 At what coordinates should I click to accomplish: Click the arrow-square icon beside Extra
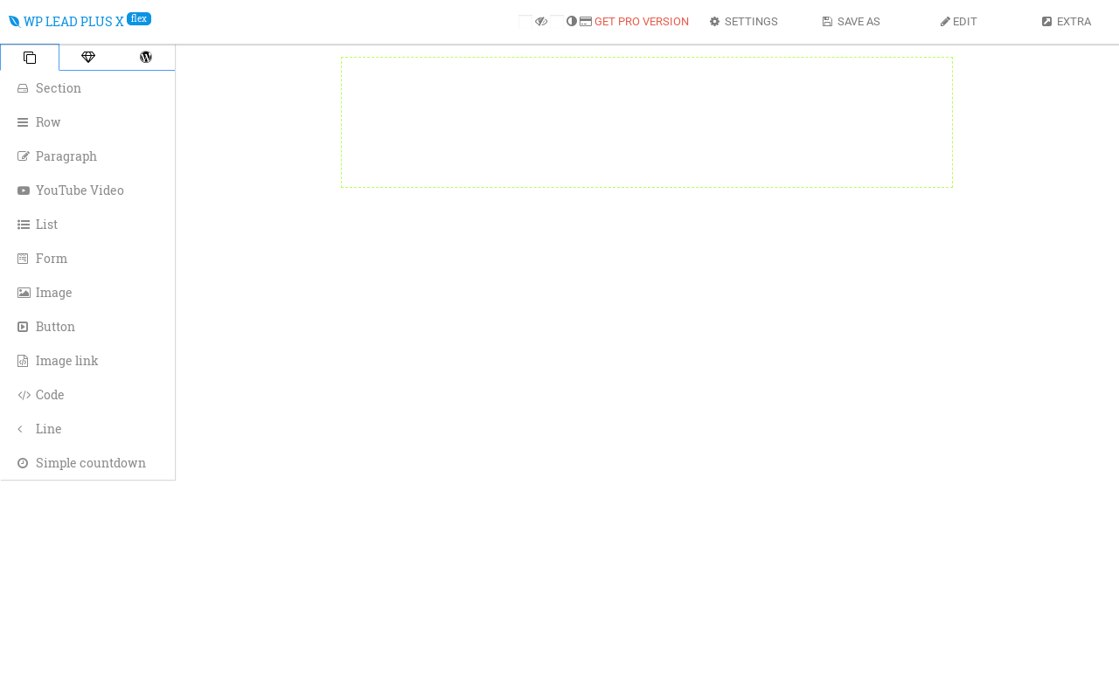(x=1046, y=21)
